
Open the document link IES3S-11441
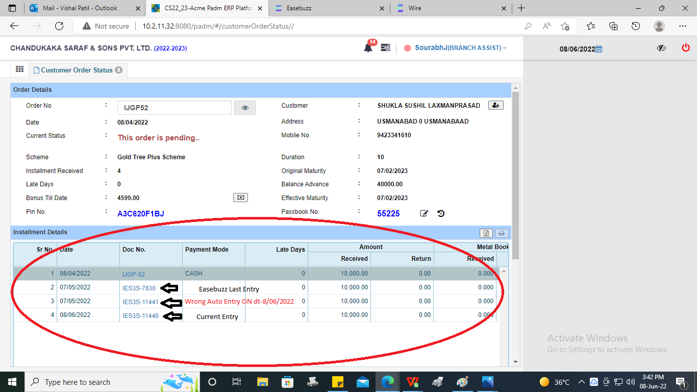click(x=140, y=302)
